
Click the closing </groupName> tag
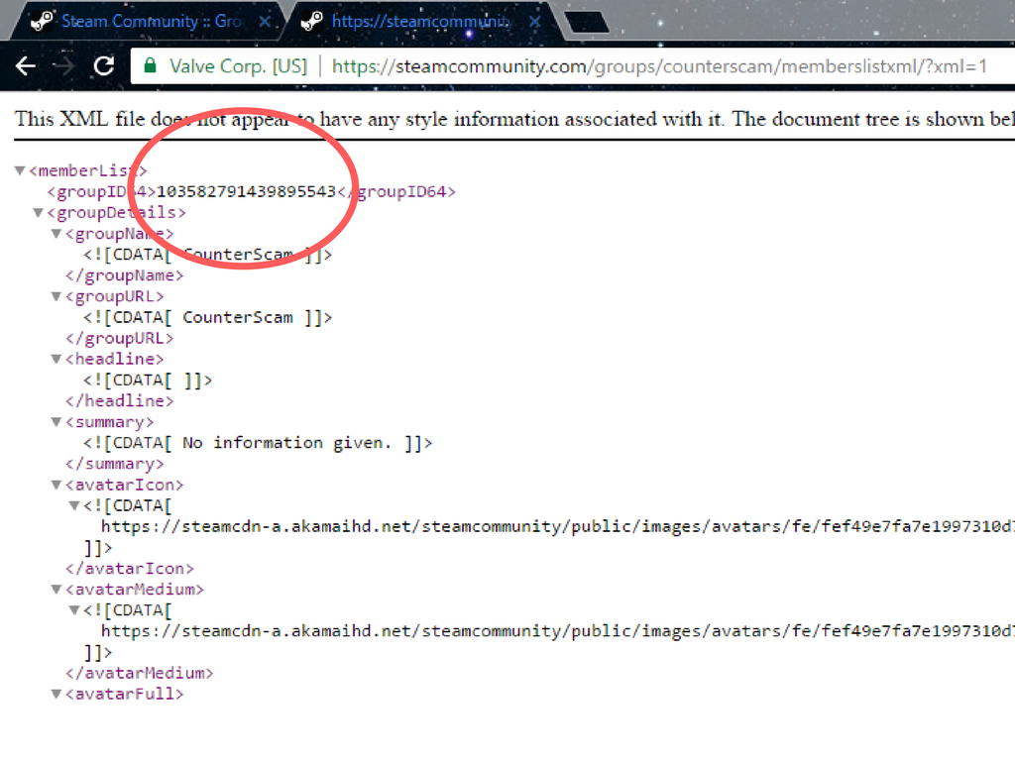click(124, 275)
